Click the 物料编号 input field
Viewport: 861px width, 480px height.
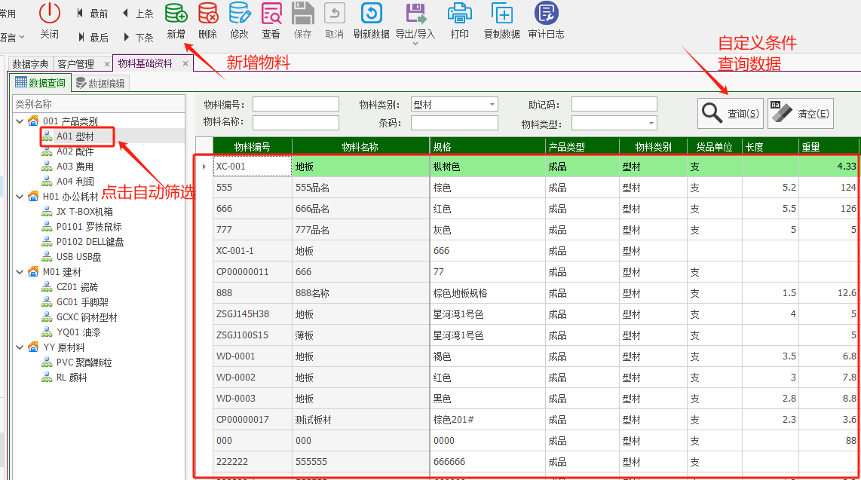[x=296, y=104]
